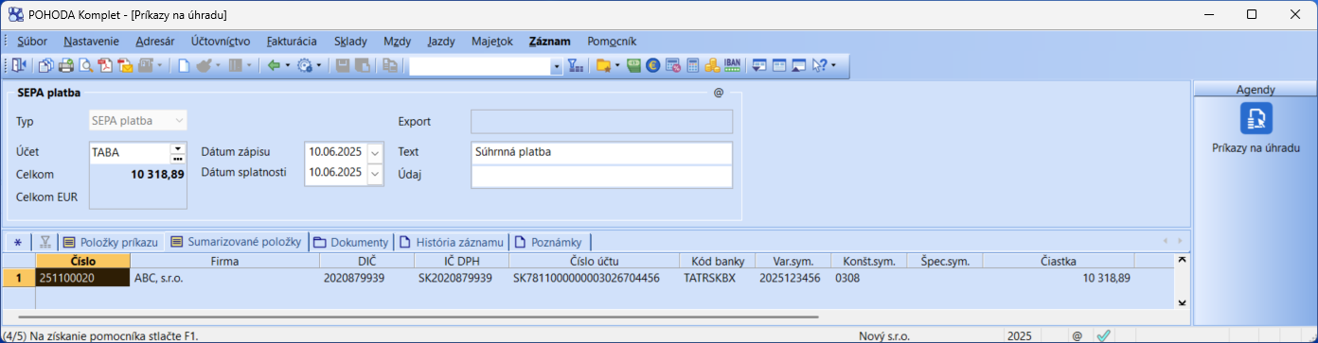1318x343 pixels.
Task: Open the Majetok menu
Action: pyautogui.click(x=491, y=42)
